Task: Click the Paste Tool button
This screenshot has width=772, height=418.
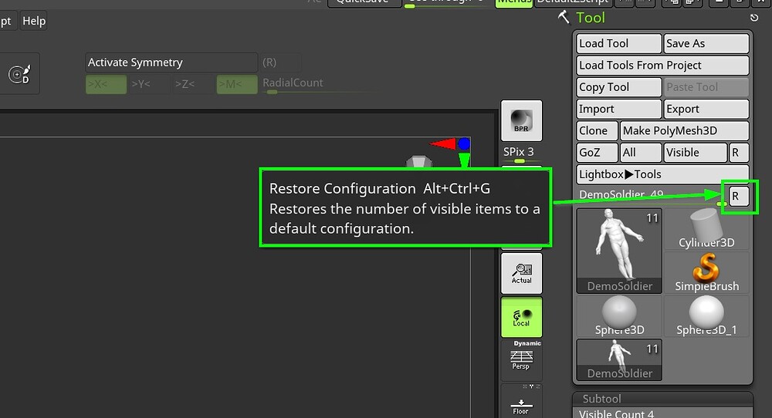Action: [x=706, y=87]
